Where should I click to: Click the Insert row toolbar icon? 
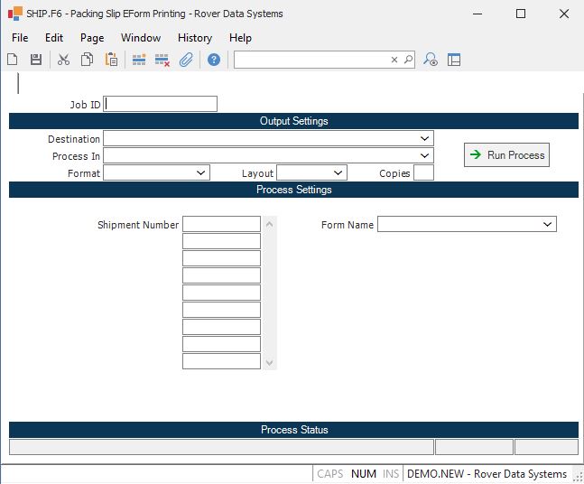(x=139, y=60)
